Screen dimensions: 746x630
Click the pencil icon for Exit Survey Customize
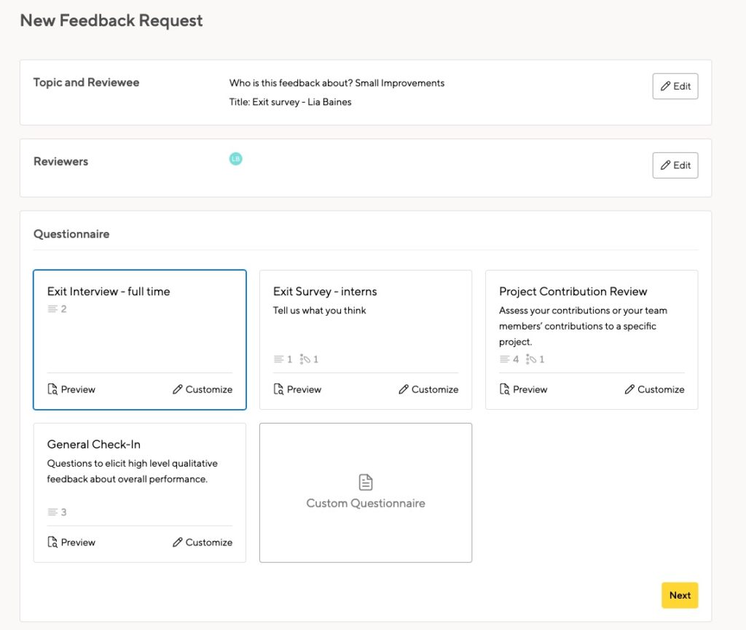click(404, 389)
